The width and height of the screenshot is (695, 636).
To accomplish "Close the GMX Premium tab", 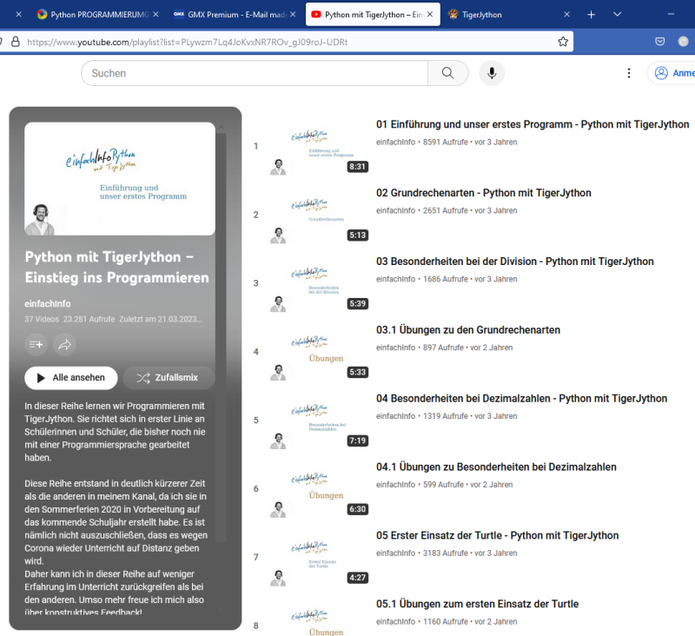I will 293,15.
